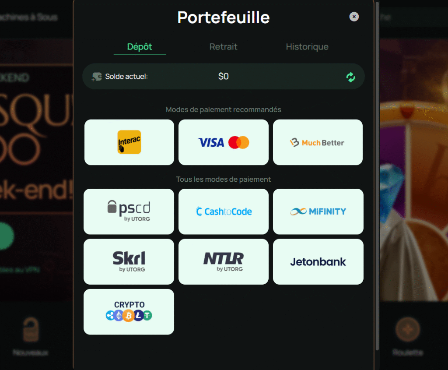Switch to the Retrait tab
This screenshot has height=370, width=448.
[x=224, y=46]
